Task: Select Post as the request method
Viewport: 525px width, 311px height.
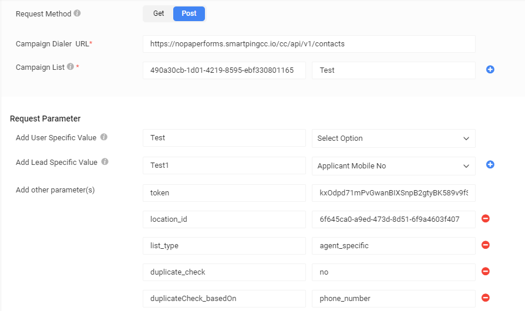Action: [x=189, y=13]
